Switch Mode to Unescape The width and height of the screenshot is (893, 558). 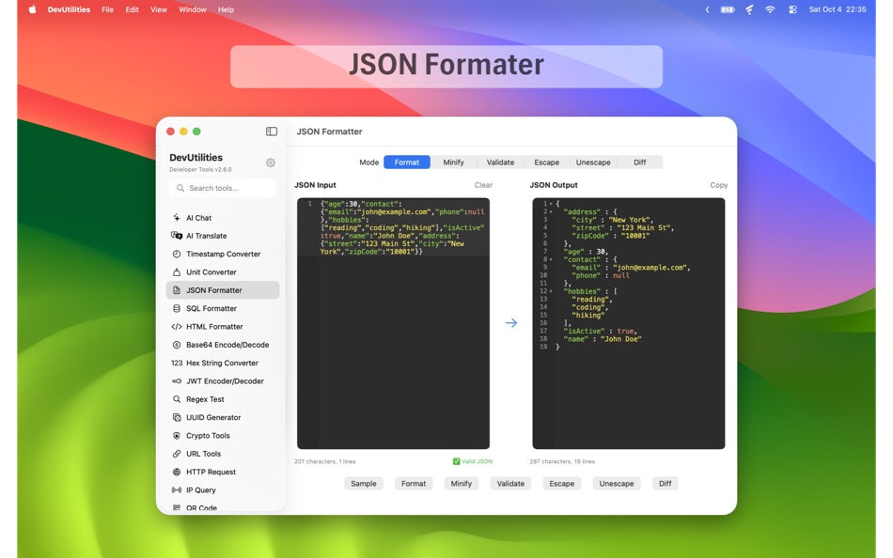click(593, 163)
